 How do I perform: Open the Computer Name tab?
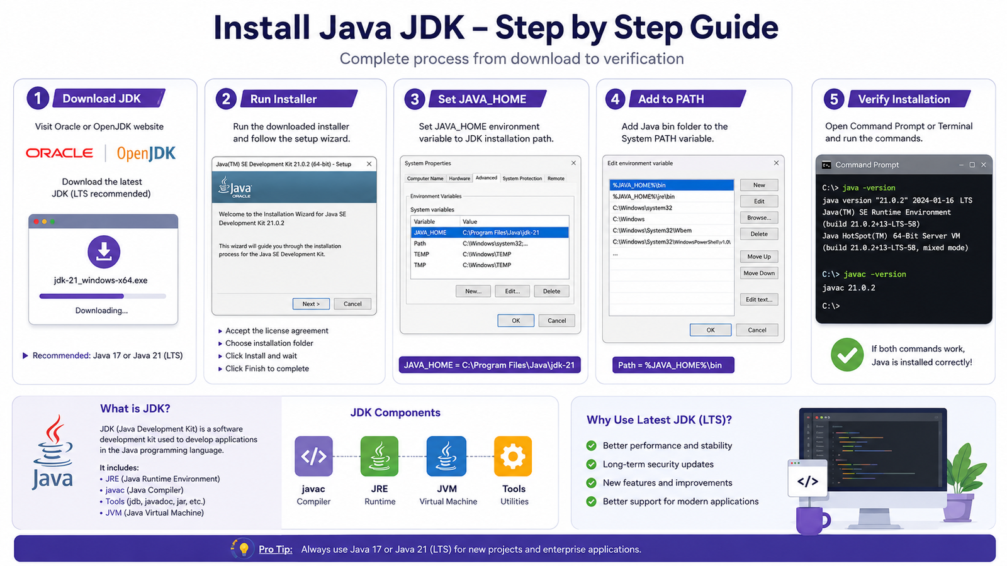click(425, 179)
